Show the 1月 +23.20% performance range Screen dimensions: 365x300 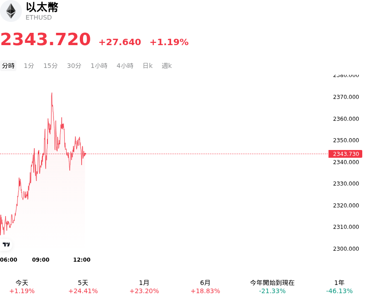coord(144,287)
